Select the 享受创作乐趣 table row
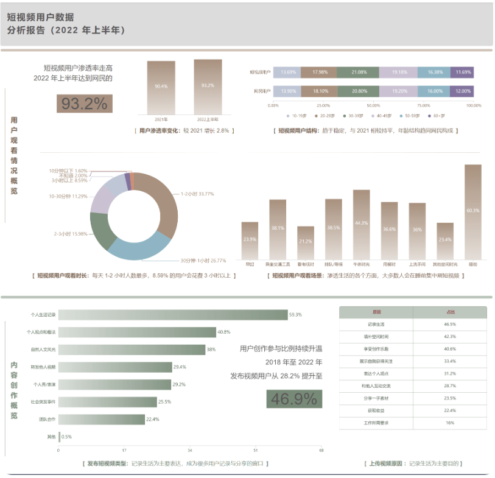The image size is (495, 478). [x=413, y=349]
